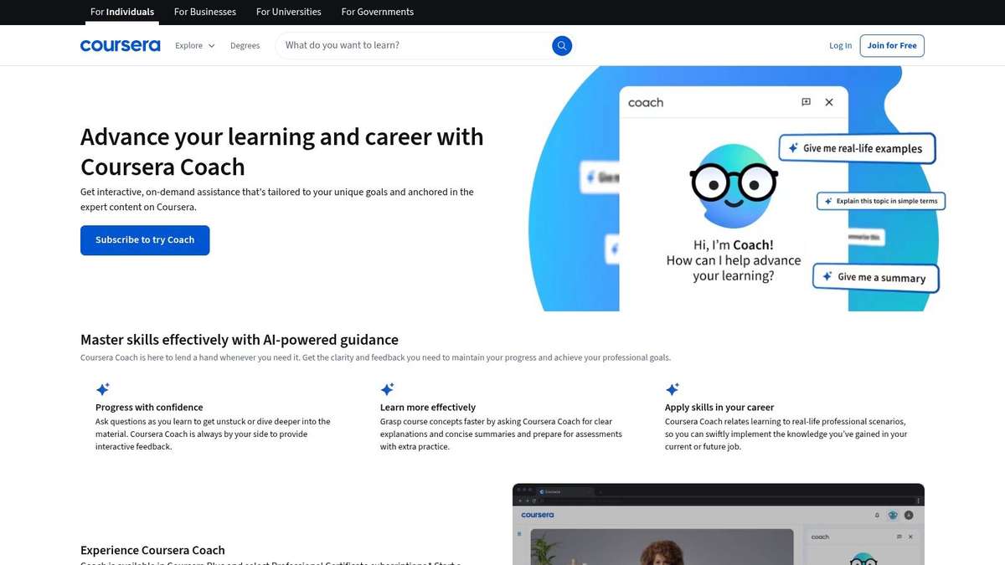Open the 'Log In' link

[x=840, y=45]
